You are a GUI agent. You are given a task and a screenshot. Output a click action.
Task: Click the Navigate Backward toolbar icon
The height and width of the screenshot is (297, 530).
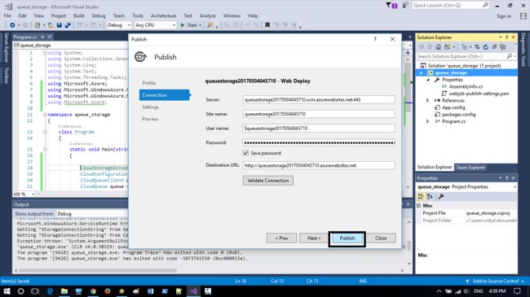(x=12, y=25)
